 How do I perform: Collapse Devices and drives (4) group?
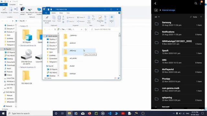(19, 45)
